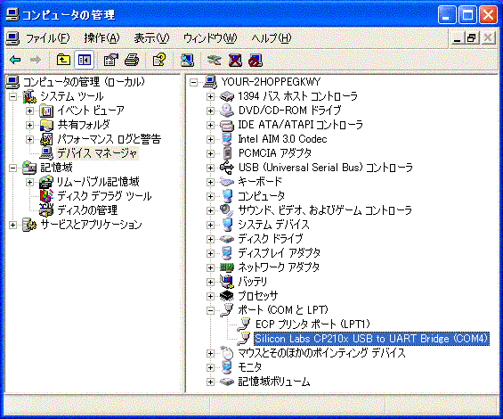Screen dimensions: 503x419
Task: Open the 表示(V) menu
Action: (x=151, y=38)
